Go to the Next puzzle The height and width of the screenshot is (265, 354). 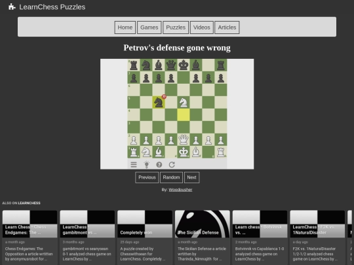pos(191,177)
